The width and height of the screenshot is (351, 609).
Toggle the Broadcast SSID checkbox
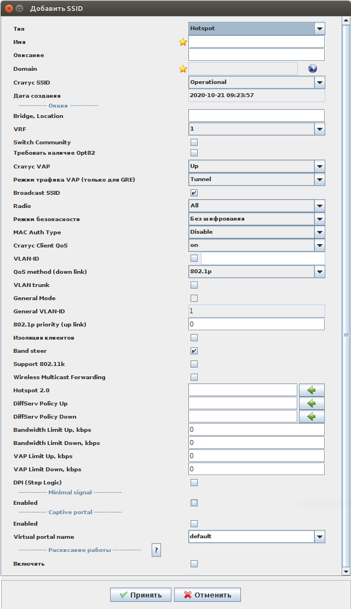click(x=194, y=193)
